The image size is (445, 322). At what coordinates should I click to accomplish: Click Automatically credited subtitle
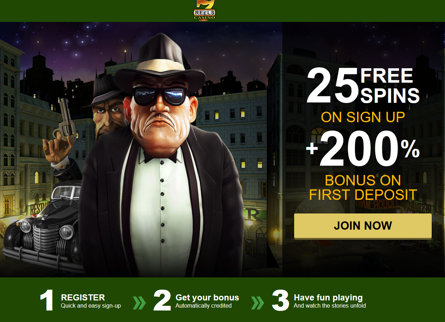click(x=204, y=306)
